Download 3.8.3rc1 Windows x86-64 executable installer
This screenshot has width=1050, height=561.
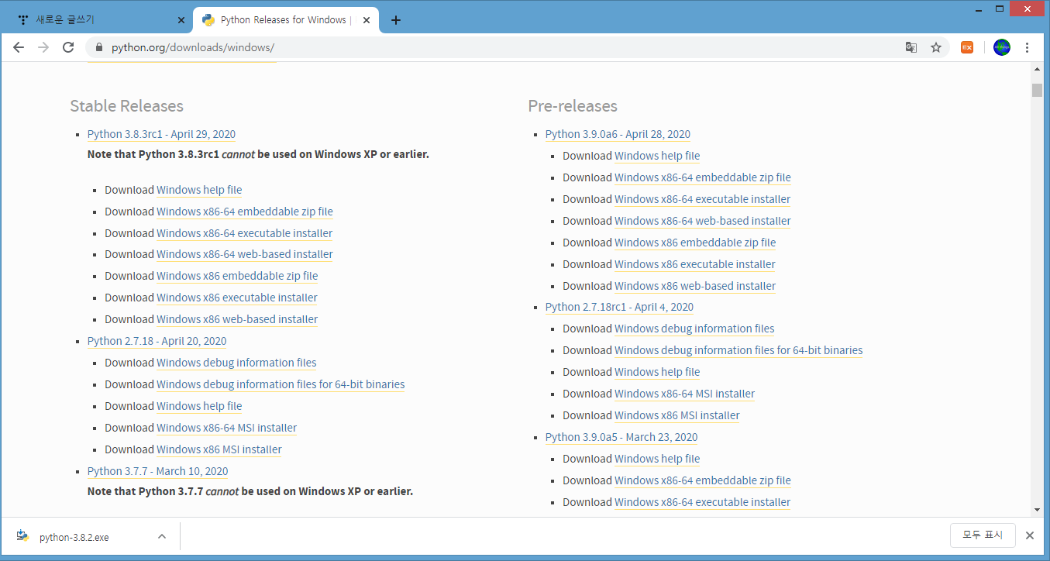point(244,233)
